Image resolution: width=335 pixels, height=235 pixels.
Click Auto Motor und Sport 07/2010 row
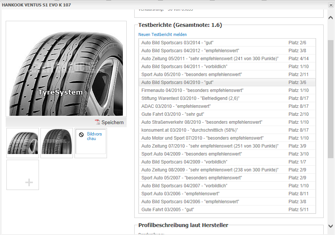[x=202, y=138]
